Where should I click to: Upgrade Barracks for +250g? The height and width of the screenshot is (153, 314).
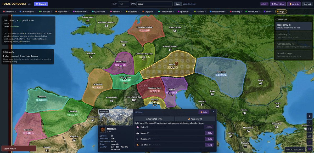click(x=209, y=139)
